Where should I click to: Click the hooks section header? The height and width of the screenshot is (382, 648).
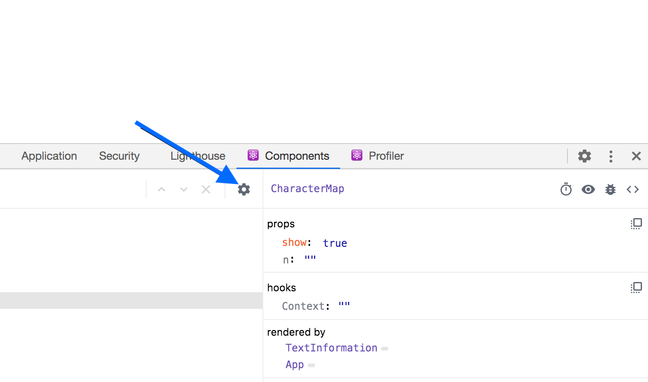pyautogui.click(x=281, y=288)
